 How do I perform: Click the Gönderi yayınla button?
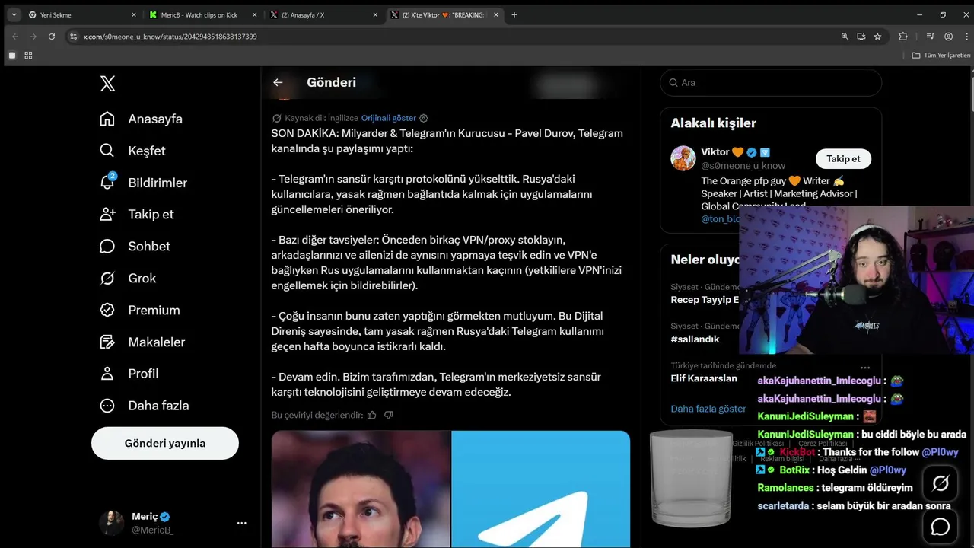tap(165, 443)
